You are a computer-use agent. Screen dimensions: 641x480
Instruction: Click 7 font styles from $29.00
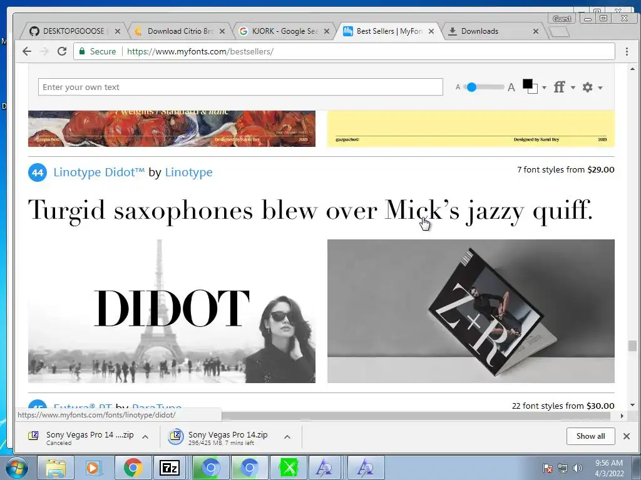point(565,169)
